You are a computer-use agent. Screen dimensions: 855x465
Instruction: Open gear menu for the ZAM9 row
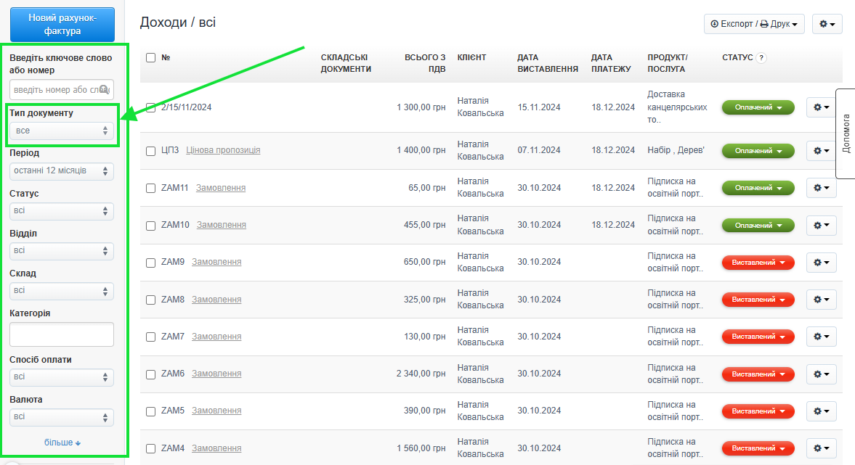click(x=821, y=263)
